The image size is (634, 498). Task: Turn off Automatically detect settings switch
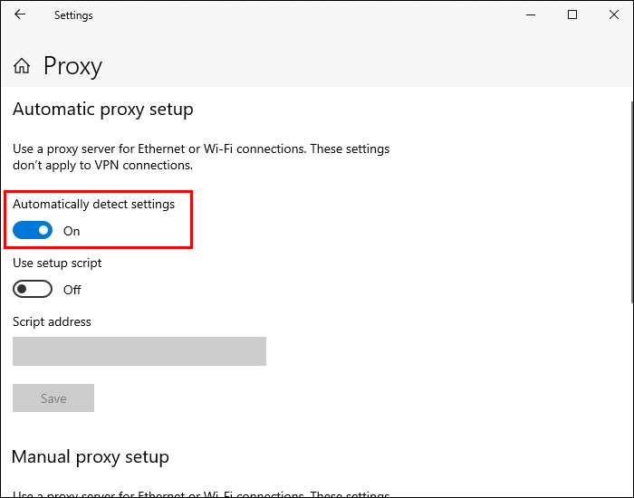pos(33,231)
